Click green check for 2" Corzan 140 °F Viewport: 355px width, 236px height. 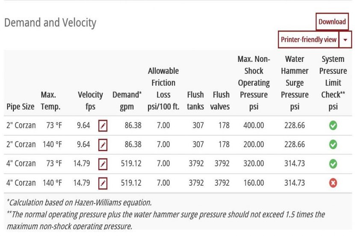[333, 145]
